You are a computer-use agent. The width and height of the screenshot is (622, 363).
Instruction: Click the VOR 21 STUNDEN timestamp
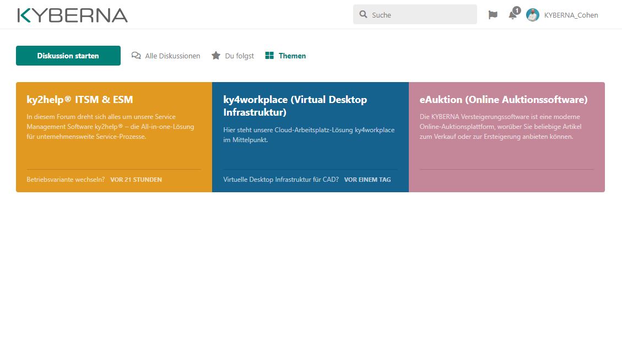click(136, 180)
